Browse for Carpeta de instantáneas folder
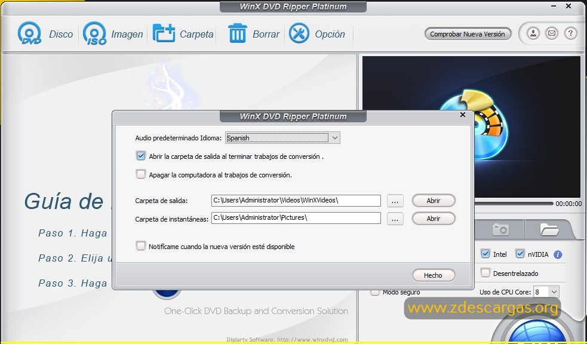The height and width of the screenshot is (344, 587). point(395,219)
